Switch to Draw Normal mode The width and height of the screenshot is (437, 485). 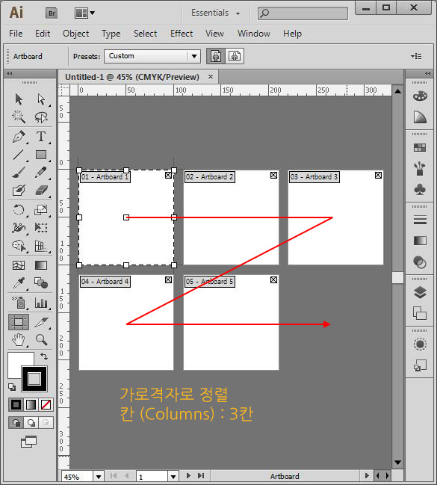(x=16, y=422)
